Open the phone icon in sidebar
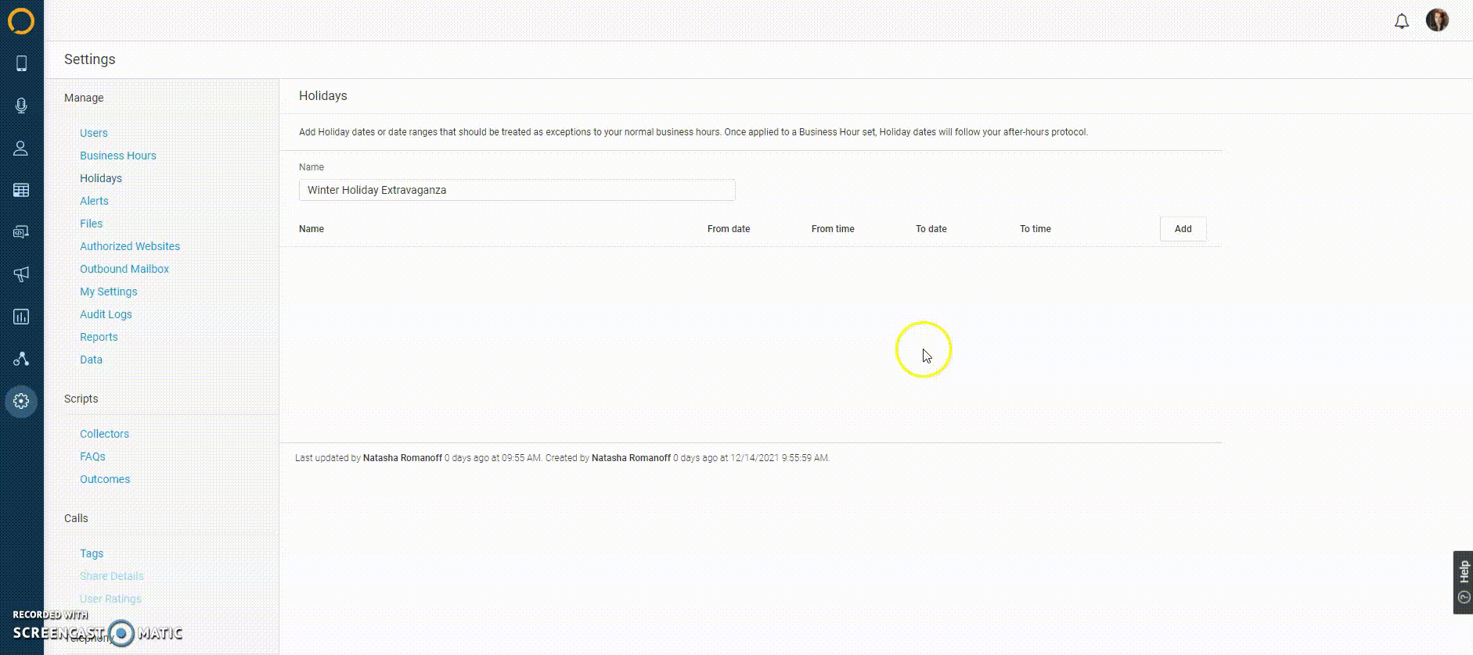1473x655 pixels. (21, 63)
